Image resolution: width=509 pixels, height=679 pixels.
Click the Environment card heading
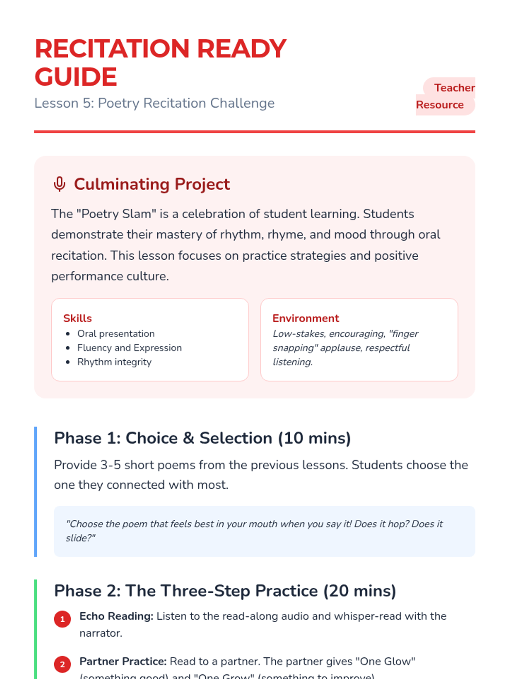(306, 318)
